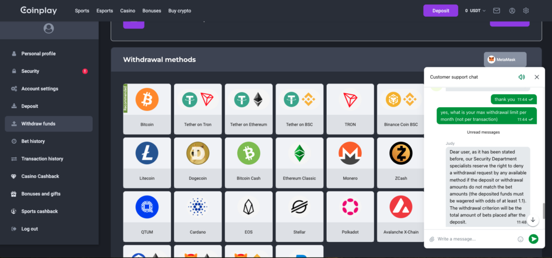
Task: Open Account settings in sidebar
Action: tap(49, 89)
